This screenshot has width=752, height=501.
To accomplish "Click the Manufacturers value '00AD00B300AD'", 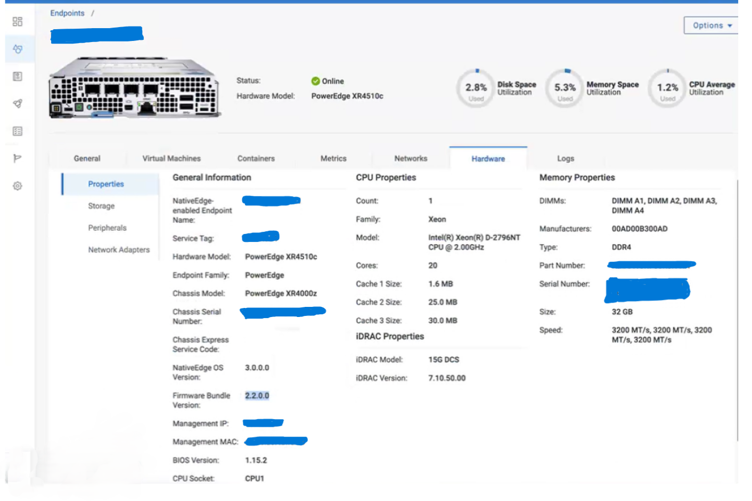I will tap(640, 229).
